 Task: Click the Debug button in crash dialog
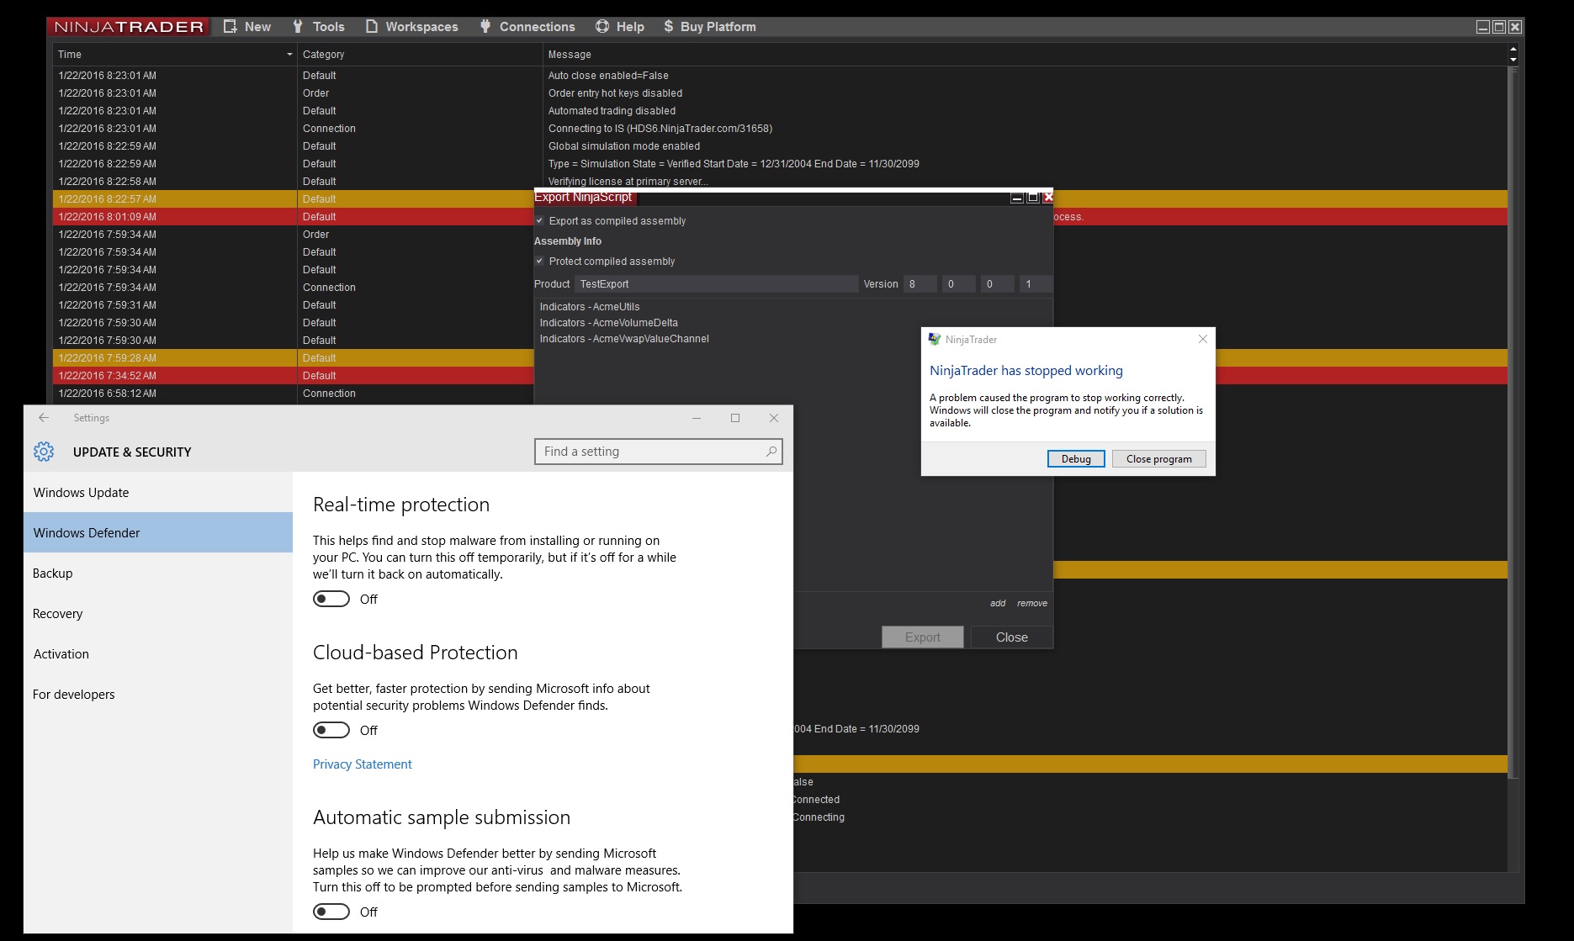(1076, 458)
